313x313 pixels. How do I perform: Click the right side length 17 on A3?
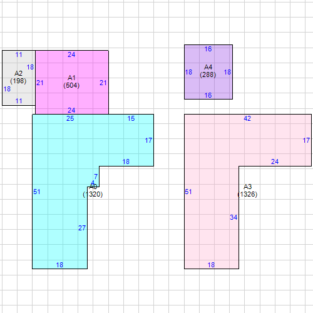(x=306, y=140)
